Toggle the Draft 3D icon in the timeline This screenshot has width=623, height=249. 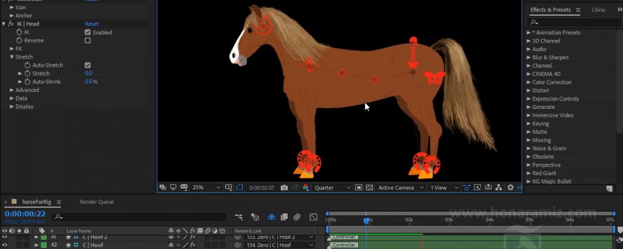click(255, 217)
